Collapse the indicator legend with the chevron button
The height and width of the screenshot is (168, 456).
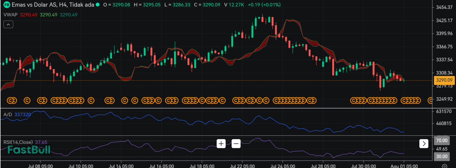click(x=8, y=25)
